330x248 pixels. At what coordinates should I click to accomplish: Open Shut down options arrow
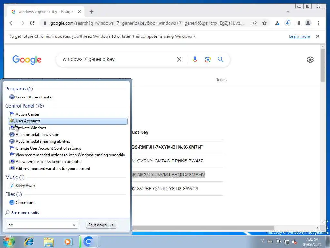click(x=113, y=225)
